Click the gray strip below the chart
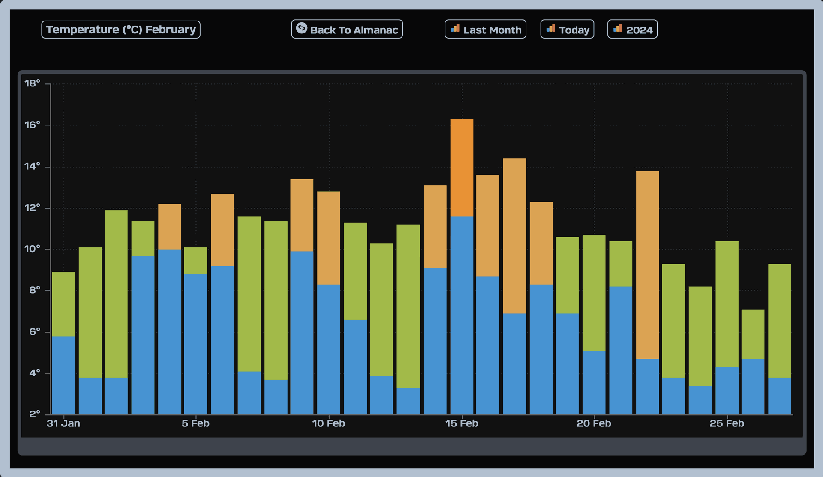The width and height of the screenshot is (823, 477). 411,446
